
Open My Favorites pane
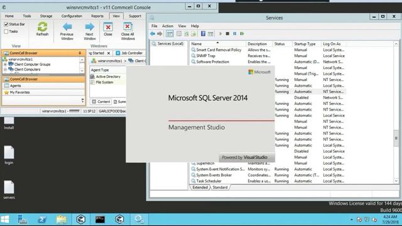pos(43,92)
